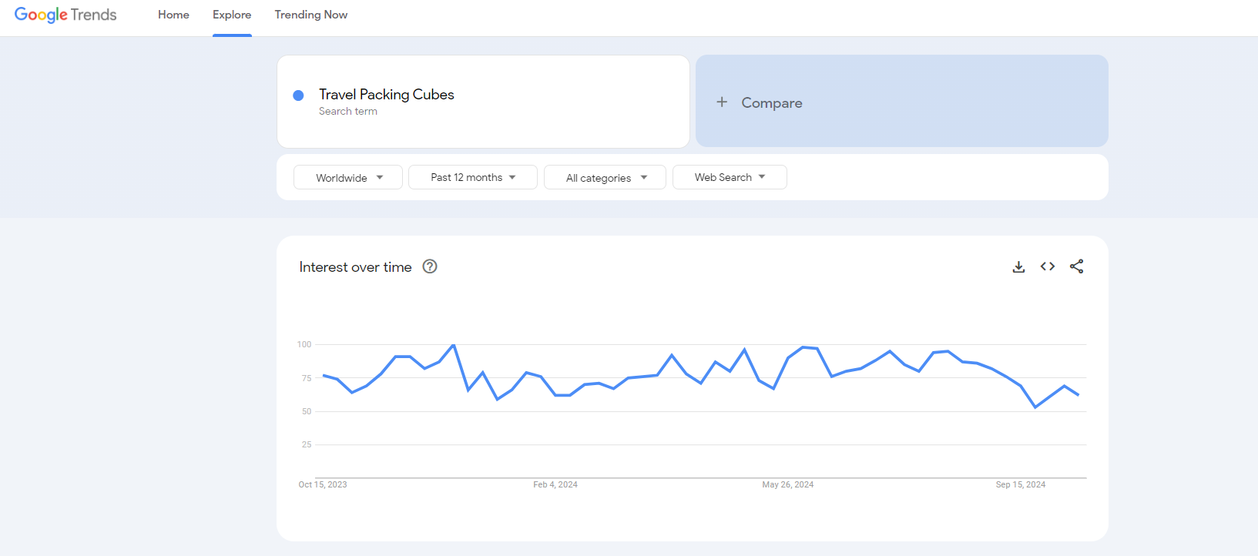This screenshot has height=556, width=1258.
Task: Click the blue dot next to search term
Action: click(298, 95)
